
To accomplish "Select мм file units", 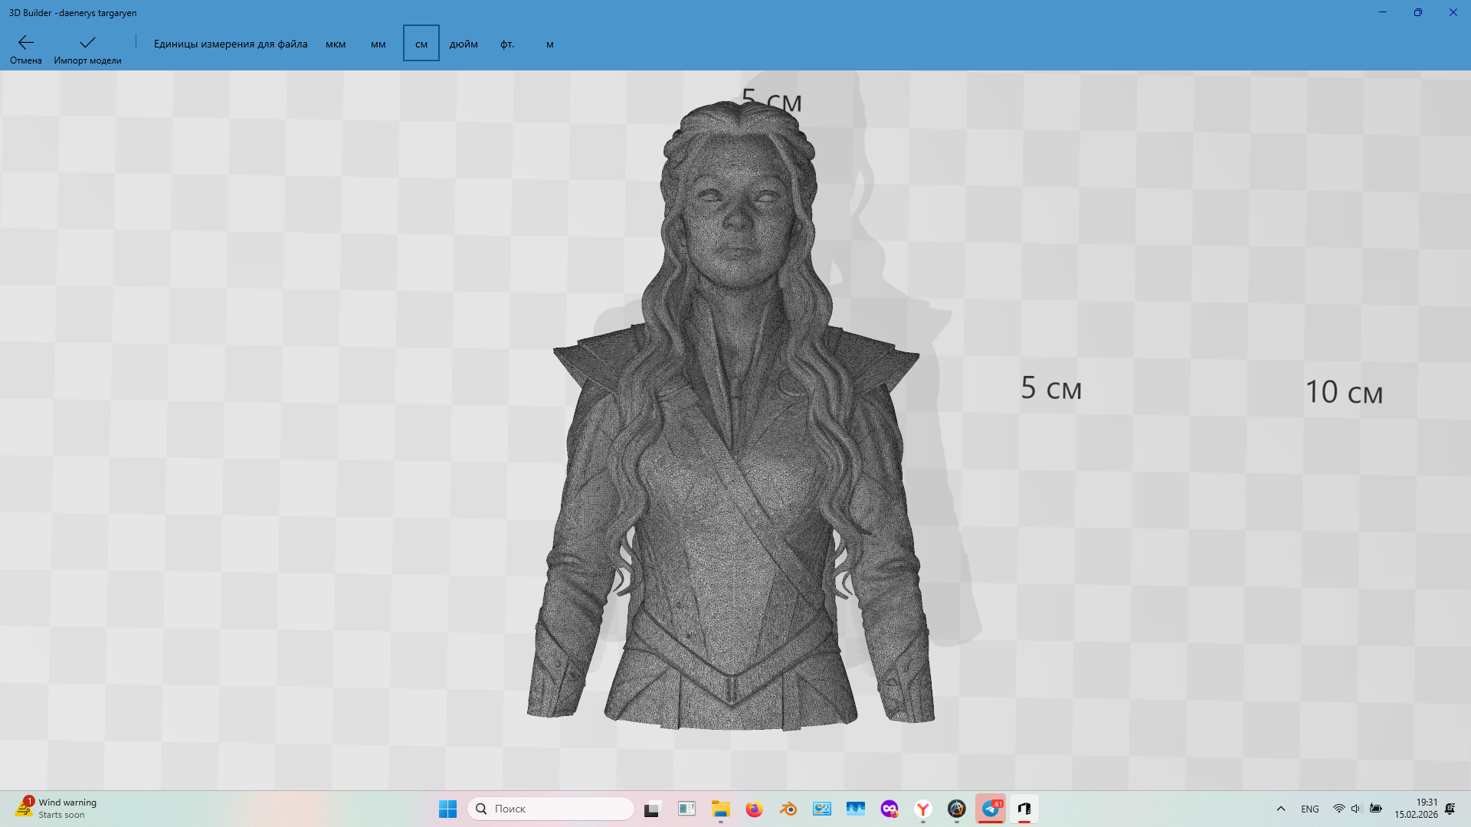I will (x=378, y=44).
